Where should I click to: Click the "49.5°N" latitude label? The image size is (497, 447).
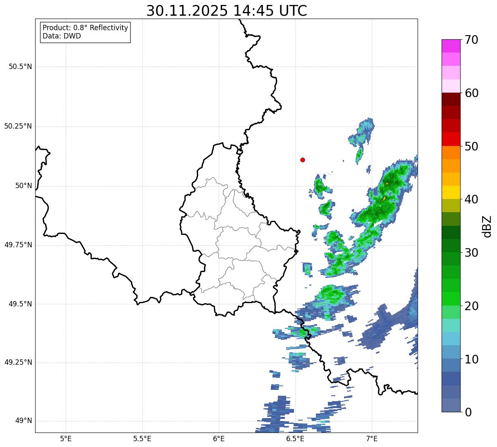pyautogui.click(x=20, y=304)
